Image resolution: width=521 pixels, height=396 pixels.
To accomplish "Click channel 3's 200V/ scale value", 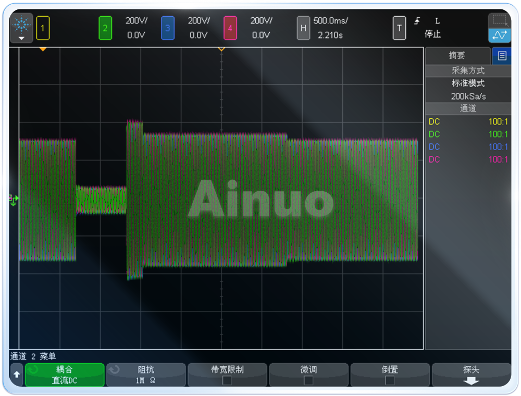I will tap(199, 21).
